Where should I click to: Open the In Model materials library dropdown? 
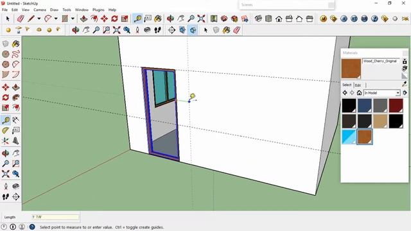[x=382, y=93]
